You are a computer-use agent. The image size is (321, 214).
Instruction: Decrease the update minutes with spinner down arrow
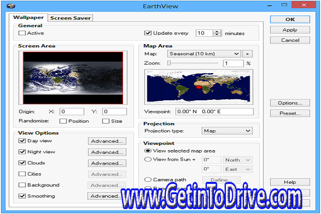[x=217, y=35]
